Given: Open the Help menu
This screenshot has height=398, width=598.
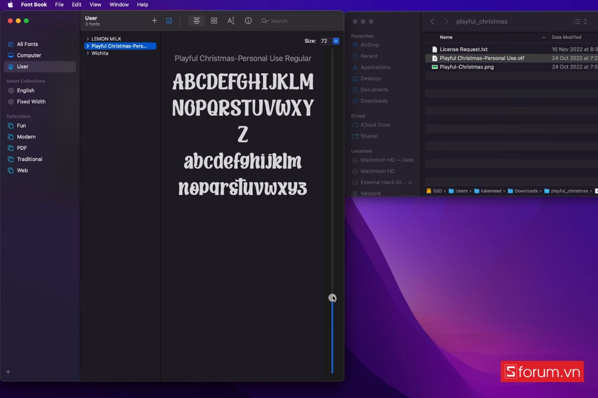Looking at the screenshot, I should pyautogui.click(x=143, y=4).
